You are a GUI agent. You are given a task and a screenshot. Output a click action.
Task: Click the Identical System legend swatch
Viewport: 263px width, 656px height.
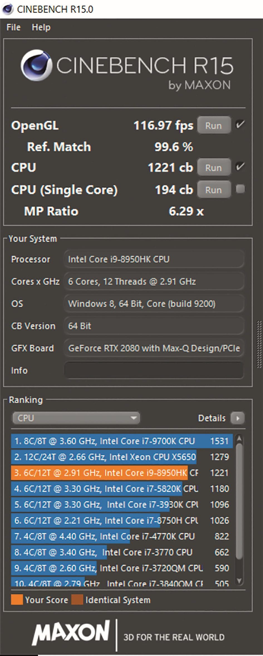(77, 600)
